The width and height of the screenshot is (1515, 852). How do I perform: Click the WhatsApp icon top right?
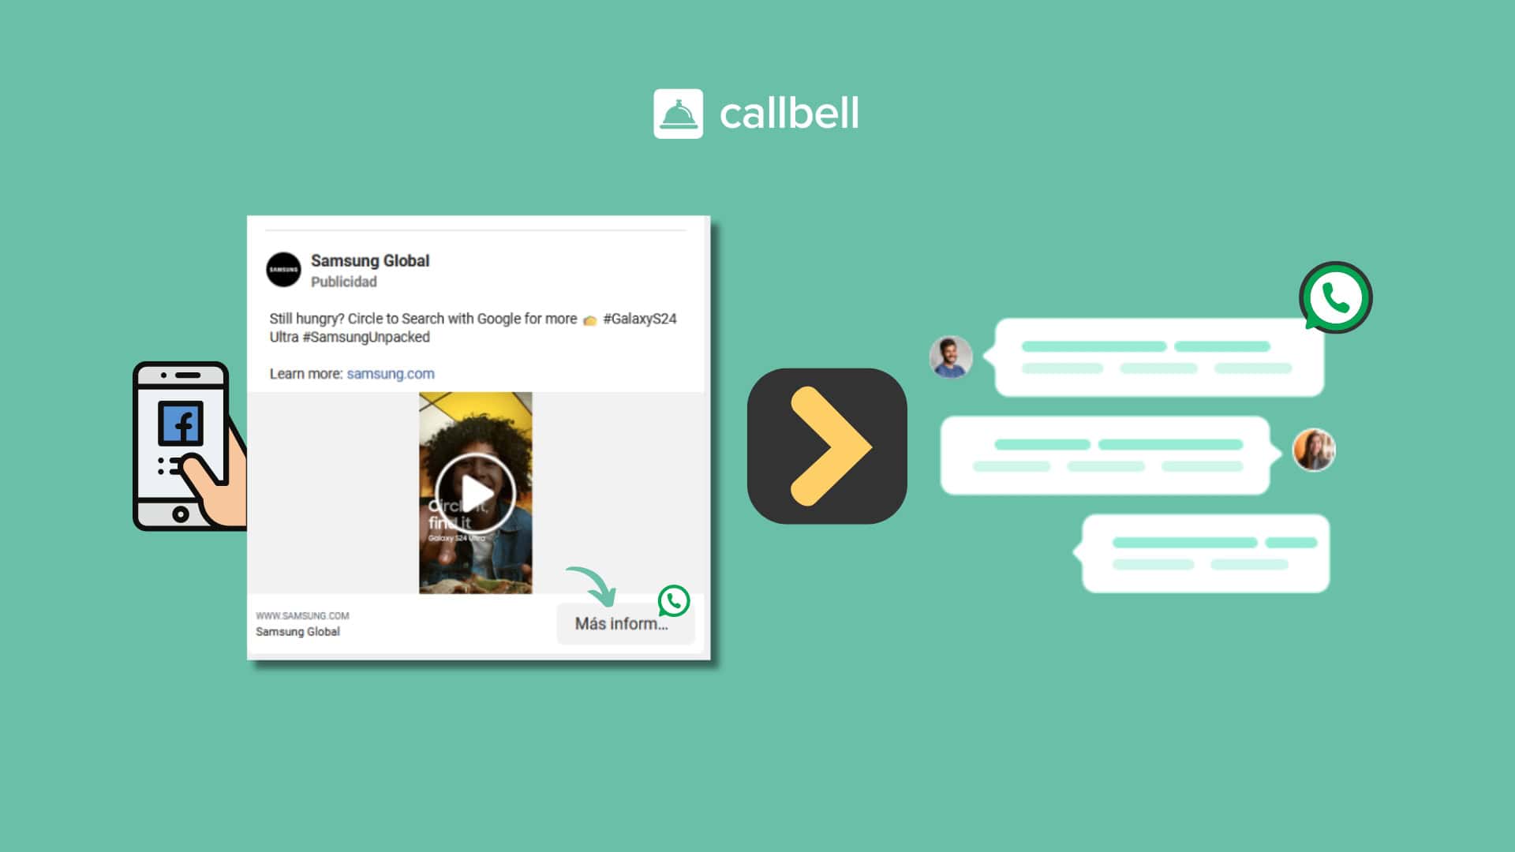1335,297
